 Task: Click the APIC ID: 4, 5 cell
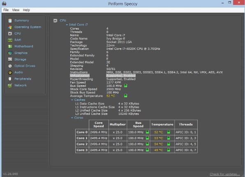click(186, 144)
